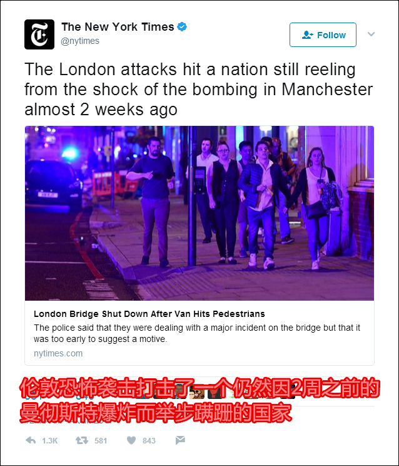Like the tweet with heart icon
Viewport: 399px width, 466px height.
131,440
